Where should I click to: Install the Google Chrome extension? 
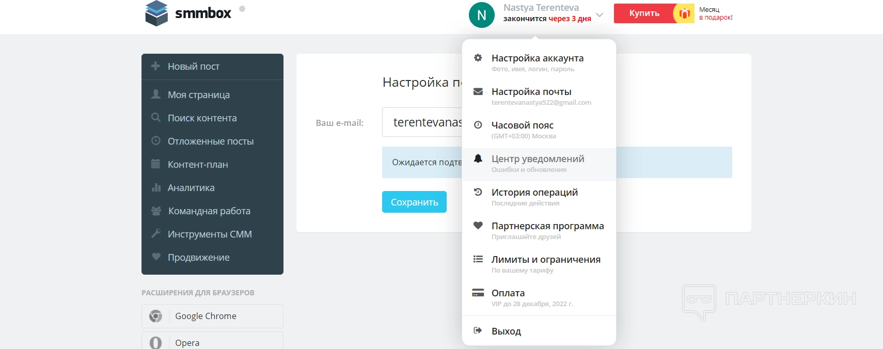coord(212,316)
